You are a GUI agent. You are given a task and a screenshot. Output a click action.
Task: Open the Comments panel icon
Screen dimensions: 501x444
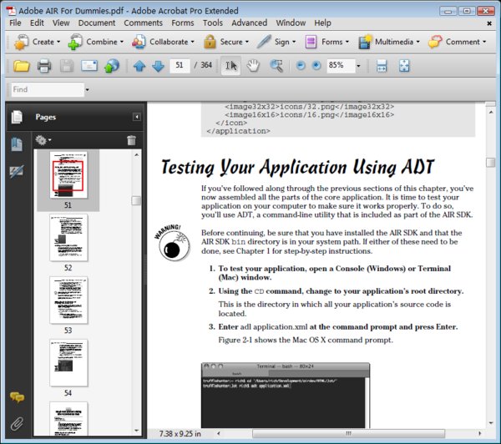[x=17, y=398]
